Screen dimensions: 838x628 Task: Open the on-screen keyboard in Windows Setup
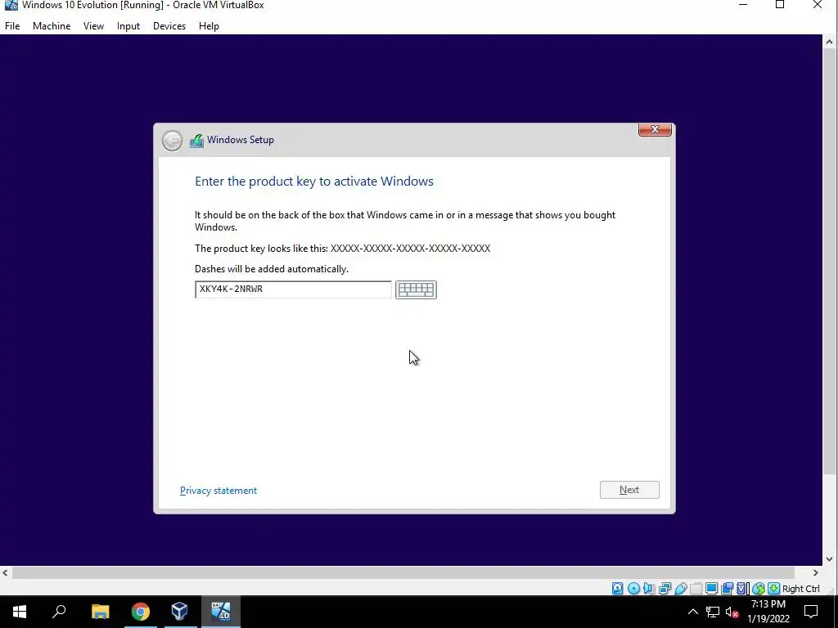pyautogui.click(x=416, y=289)
